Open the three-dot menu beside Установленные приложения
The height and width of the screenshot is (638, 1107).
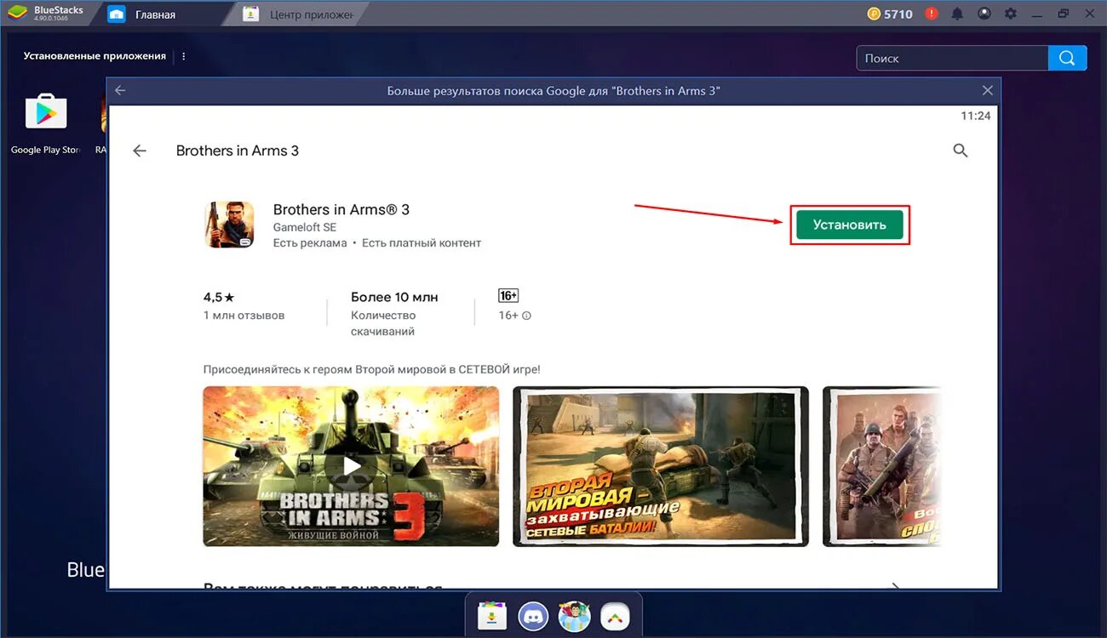(x=184, y=56)
